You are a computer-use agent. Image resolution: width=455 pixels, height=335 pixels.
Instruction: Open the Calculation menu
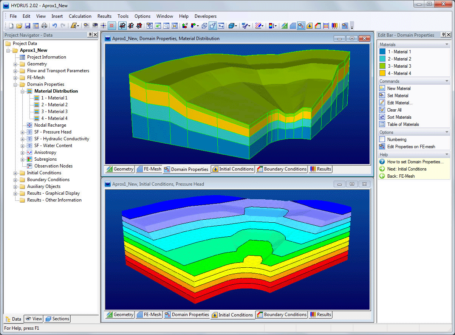point(80,16)
